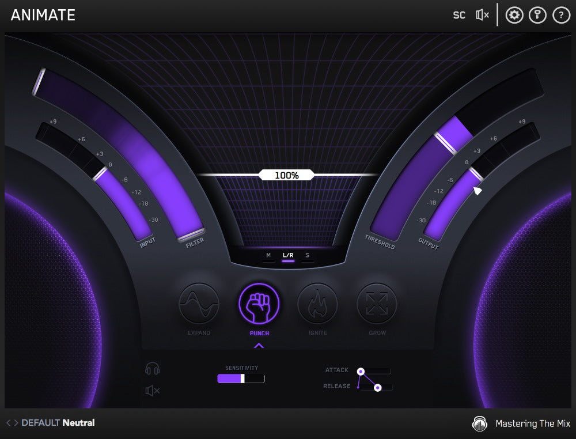Mute the Punch module speaker icon

click(153, 391)
